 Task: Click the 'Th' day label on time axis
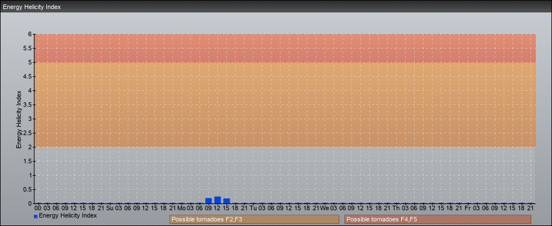coord(396,208)
